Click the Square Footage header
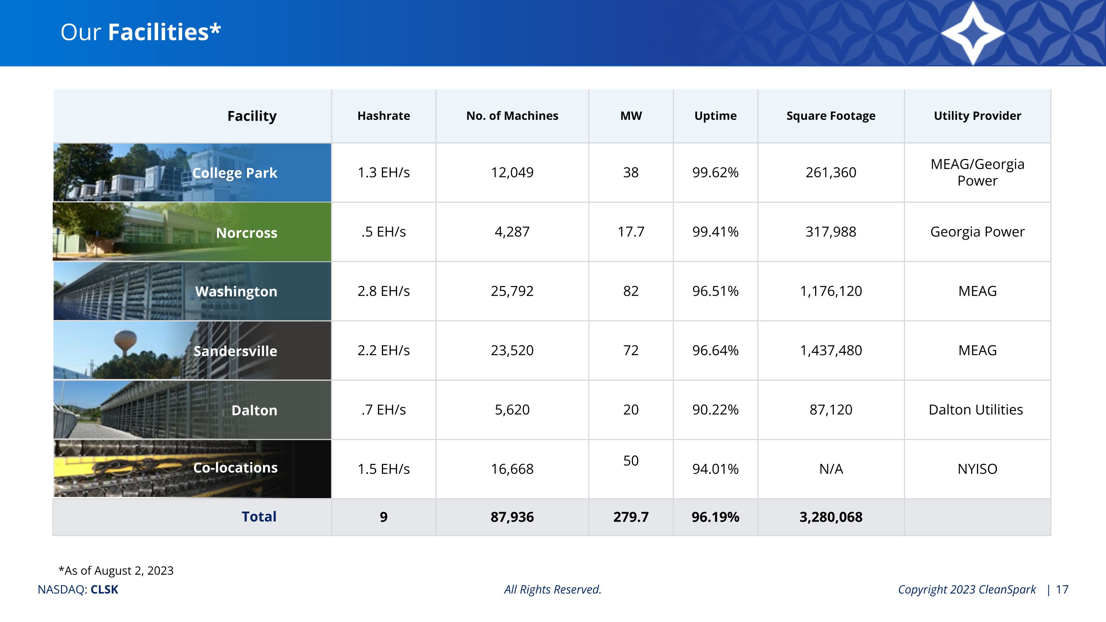Image resolution: width=1106 pixels, height=622 pixels. coord(831,116)
